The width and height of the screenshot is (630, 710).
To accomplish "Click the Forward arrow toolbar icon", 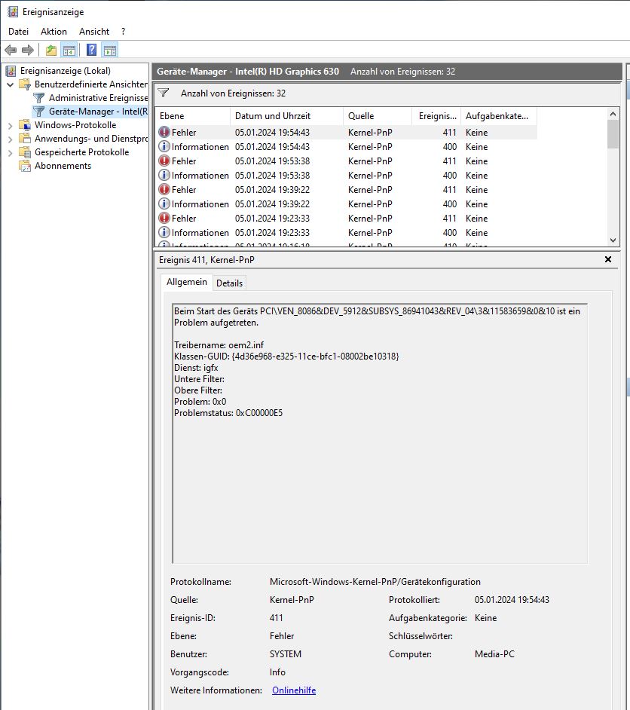I will click(x=28, y=50).
